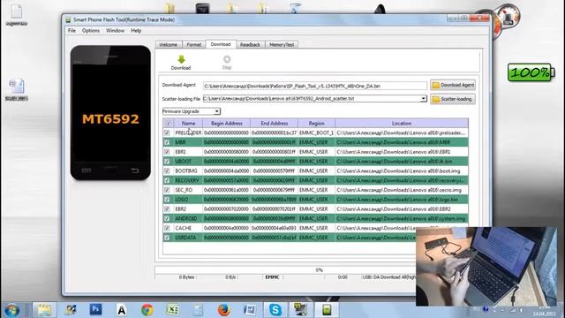Viewport: 565px width, 318px height.
Task: Uncheck the LOGO partition checkbox
Action: 167,200
